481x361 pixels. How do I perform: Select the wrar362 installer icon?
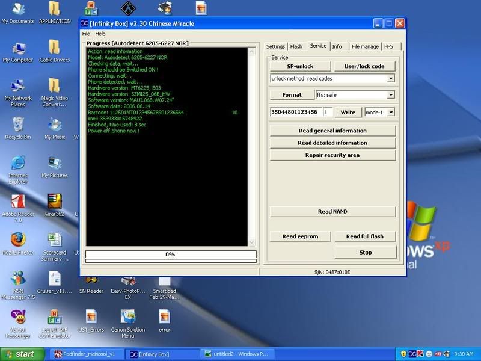point(55,206)
